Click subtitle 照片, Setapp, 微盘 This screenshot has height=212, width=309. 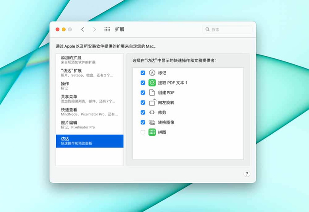point(87,75)
